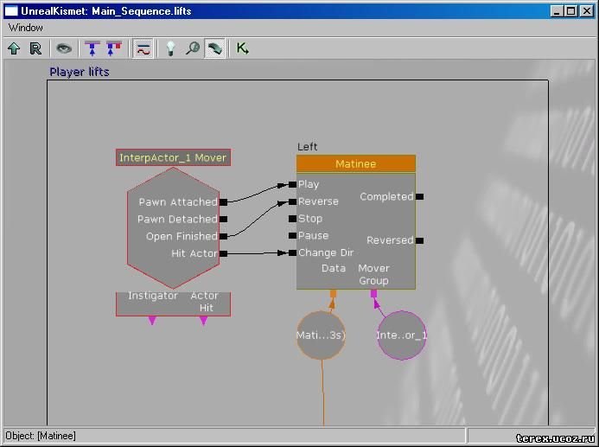
Task: Click the green K toolbar icon
Action: 242,48
